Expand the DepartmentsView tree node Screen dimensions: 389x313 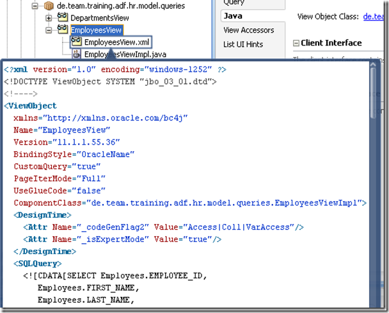coord(49,18)
